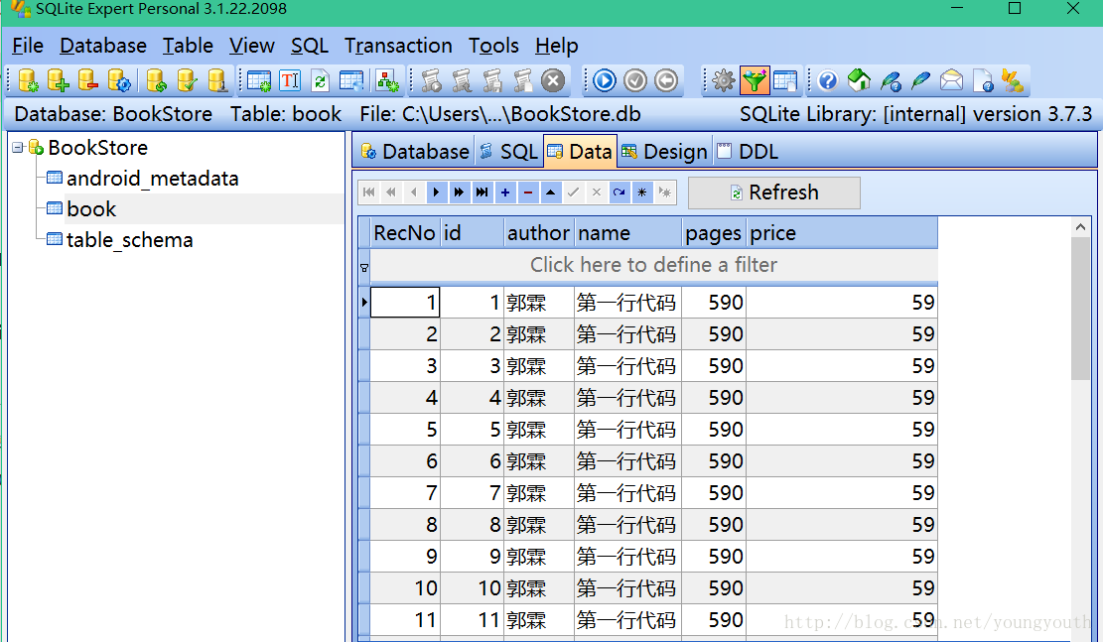
Task: Click the database refresh icon with green arrows
Action: (157, 80)
